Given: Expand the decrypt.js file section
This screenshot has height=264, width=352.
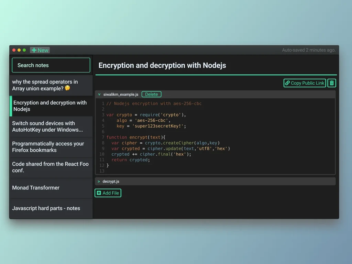Looking at the screenshot, I should pos(99,181).
